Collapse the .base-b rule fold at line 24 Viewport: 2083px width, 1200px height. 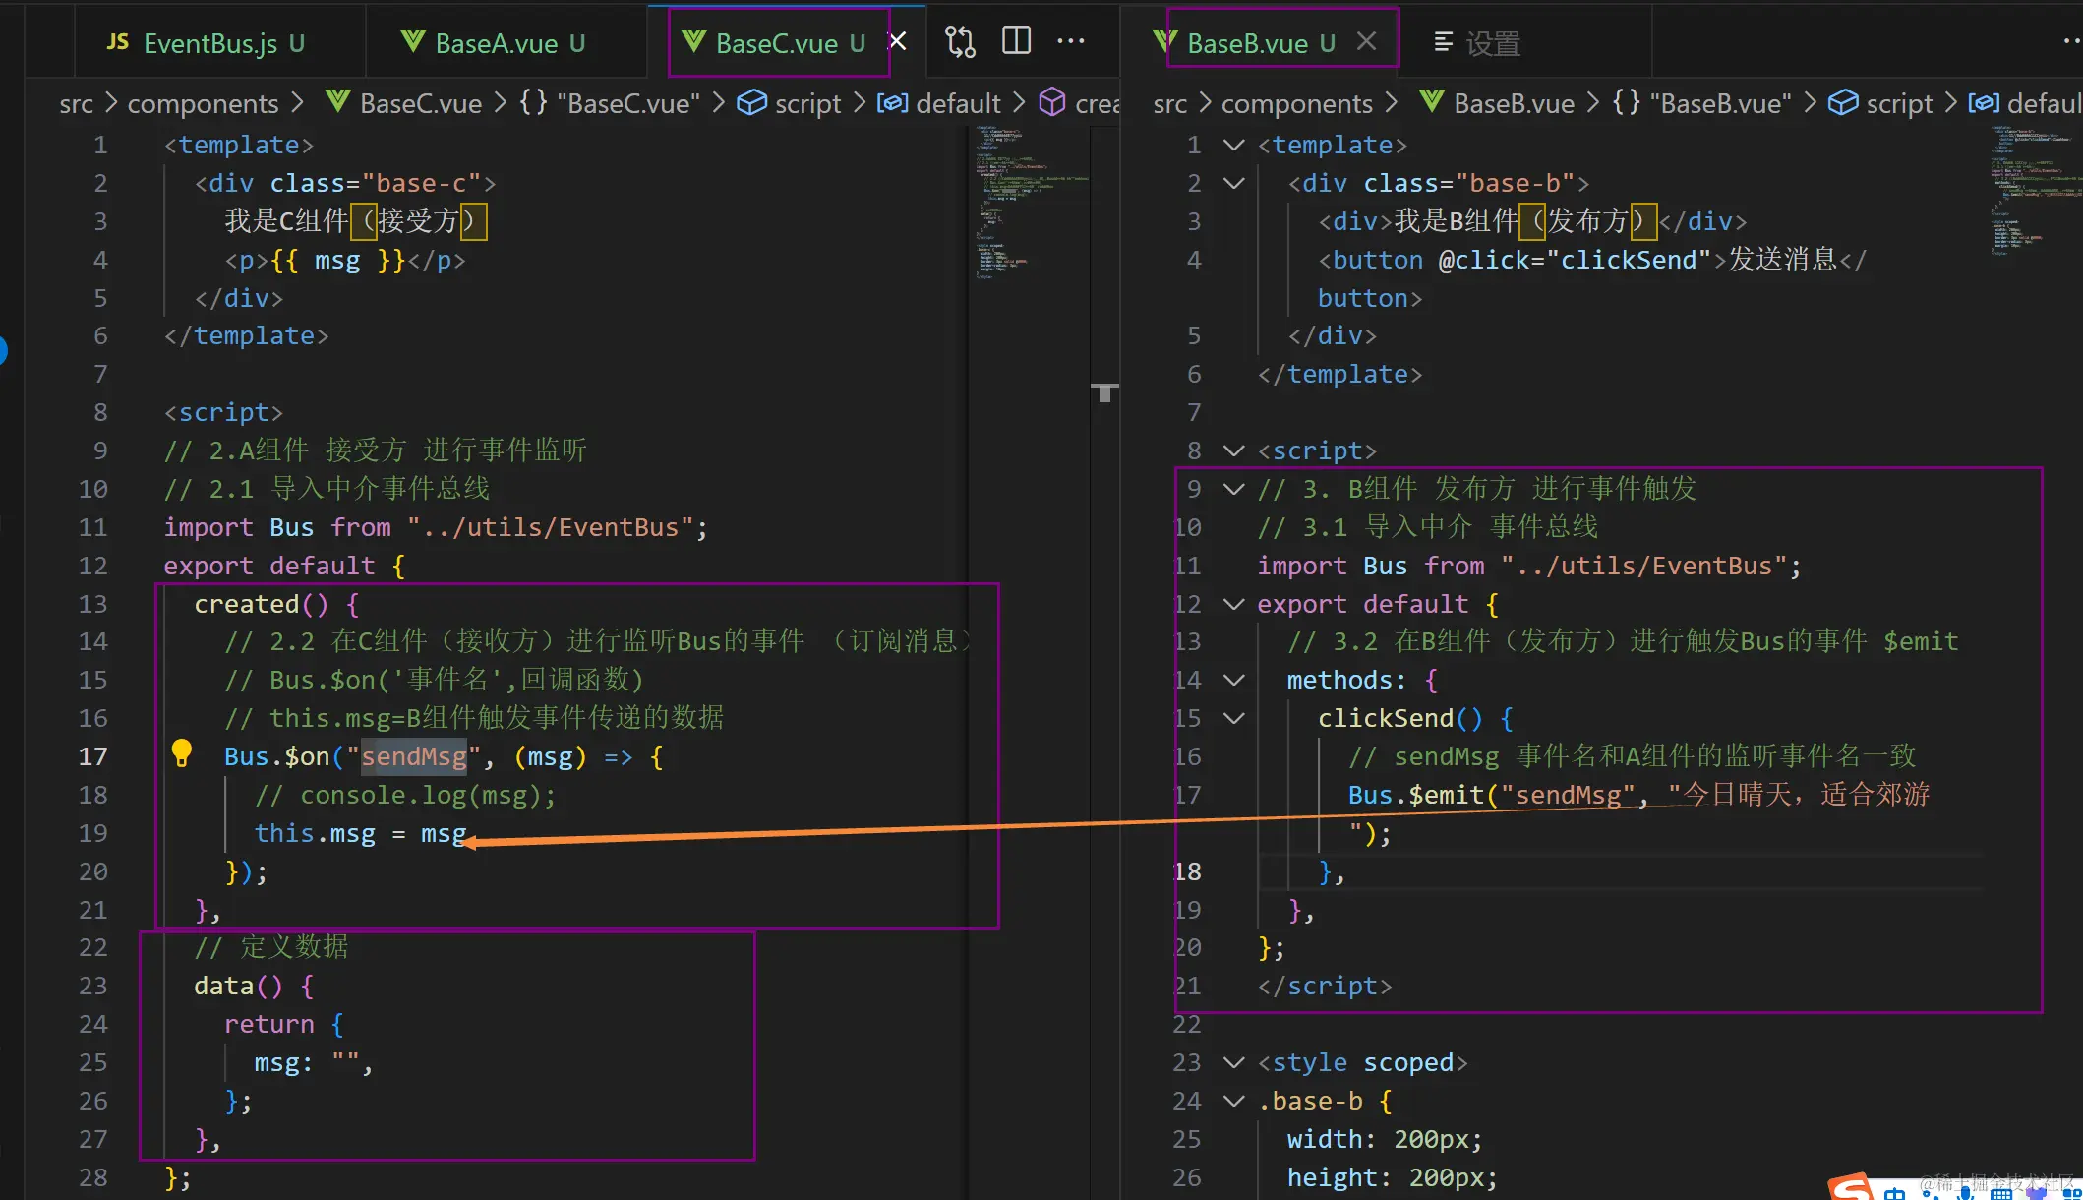pos(1233,1101)
